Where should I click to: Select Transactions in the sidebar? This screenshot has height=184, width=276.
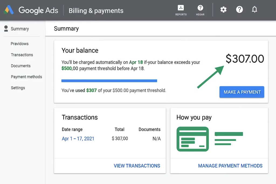click(22, 55)
